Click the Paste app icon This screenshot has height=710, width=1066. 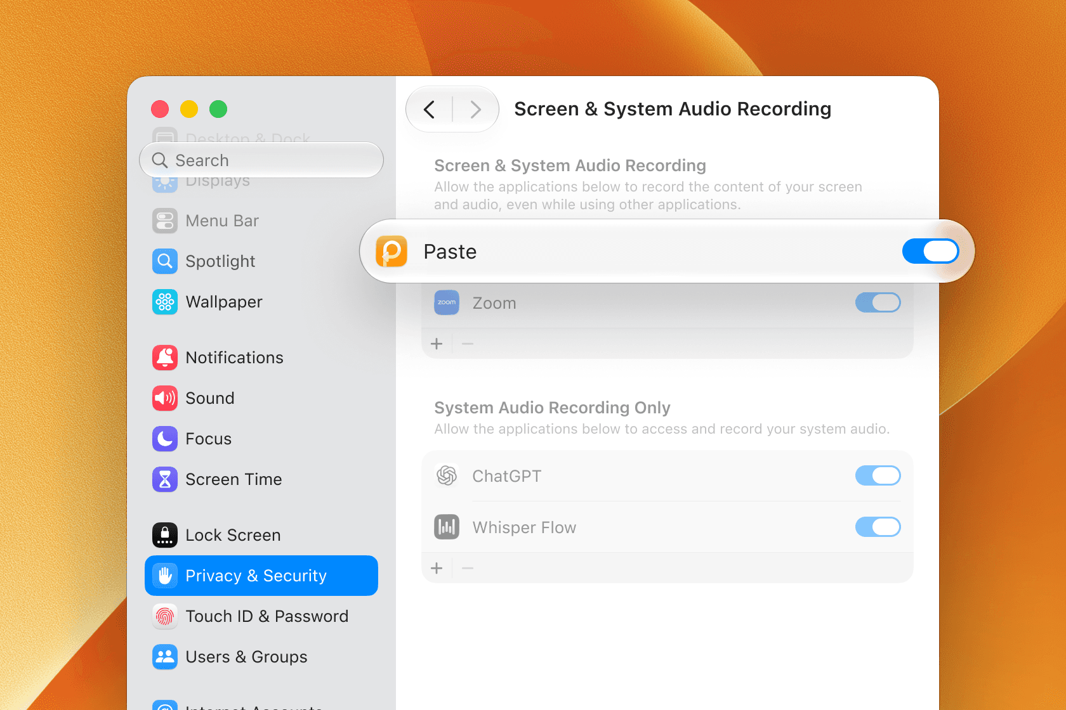392,252
